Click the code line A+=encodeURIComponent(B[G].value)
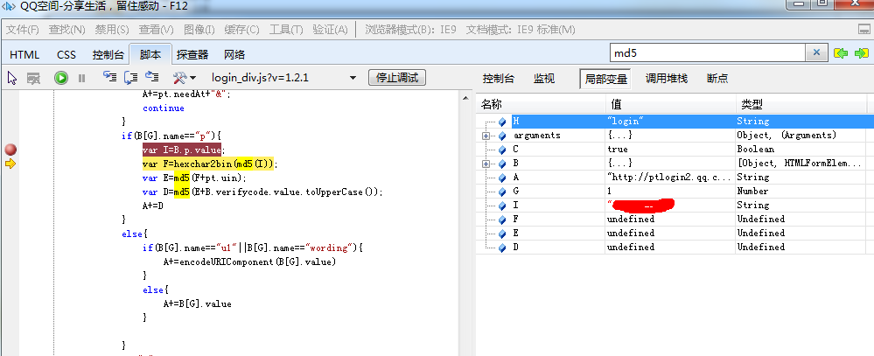Viewport: 874px width, 356px height. point(249,262)
